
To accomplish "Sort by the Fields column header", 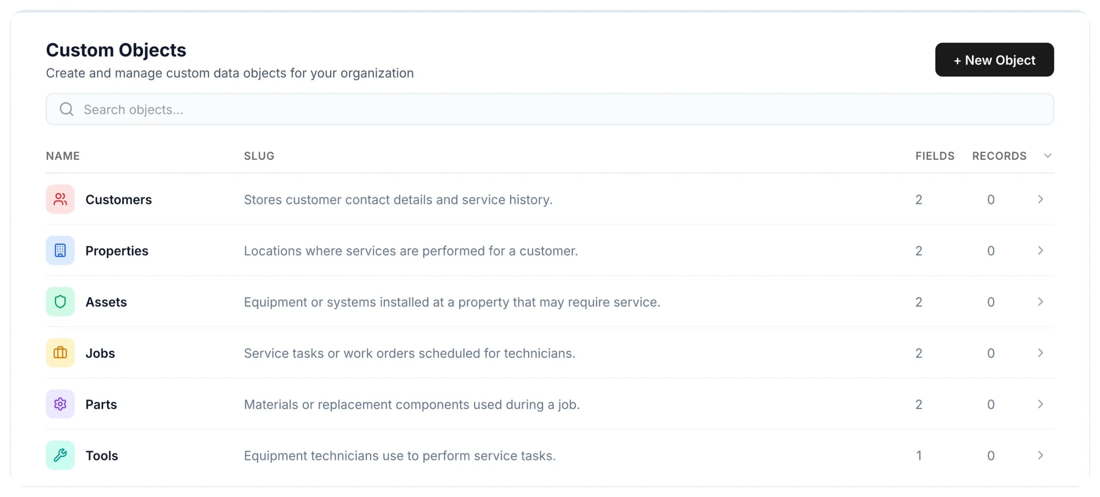I will click(935, 156).
